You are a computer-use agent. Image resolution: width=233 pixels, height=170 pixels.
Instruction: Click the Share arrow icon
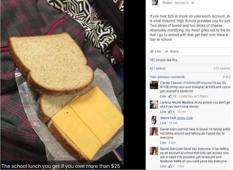(166, 51)
